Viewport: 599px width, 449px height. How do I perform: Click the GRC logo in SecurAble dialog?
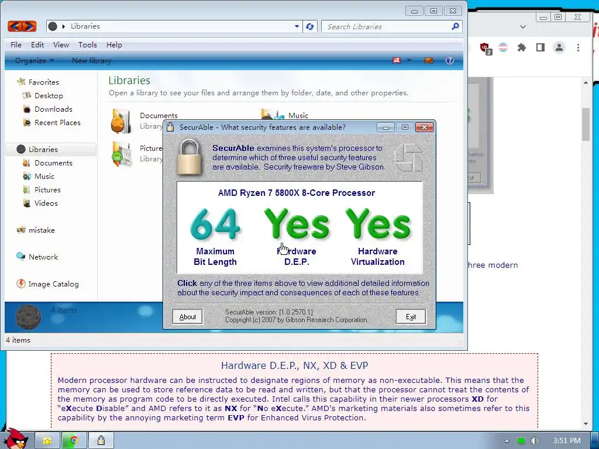(x=408, y=157)
